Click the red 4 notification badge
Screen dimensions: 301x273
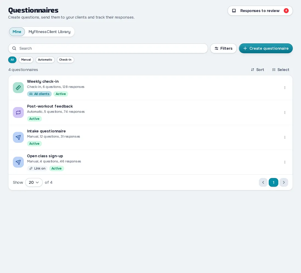286,11
